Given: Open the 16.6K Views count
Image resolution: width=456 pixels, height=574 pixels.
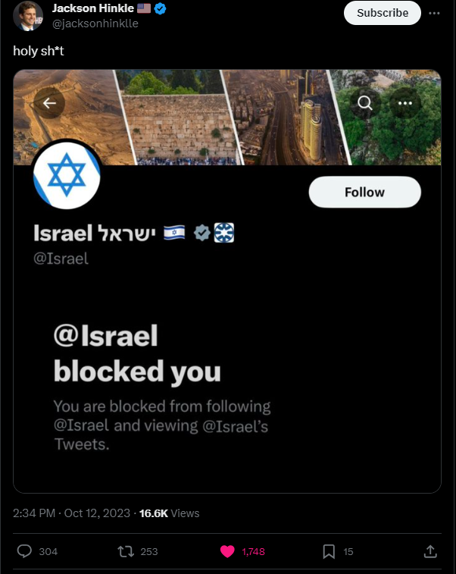Looking at the screenshot, I should tap(170, 513).
